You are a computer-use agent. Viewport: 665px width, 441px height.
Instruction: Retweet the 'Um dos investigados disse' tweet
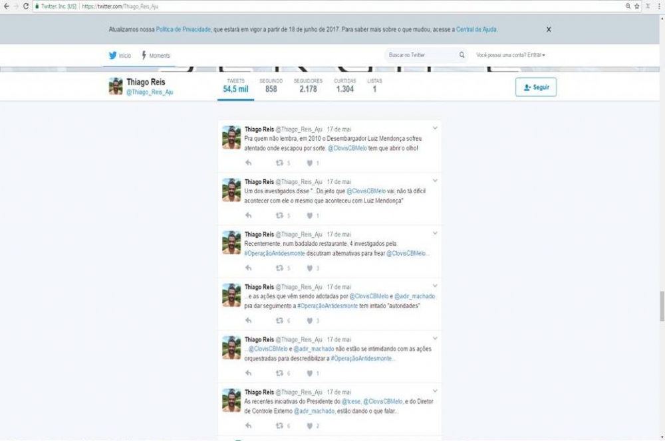(x=279, y=216)
